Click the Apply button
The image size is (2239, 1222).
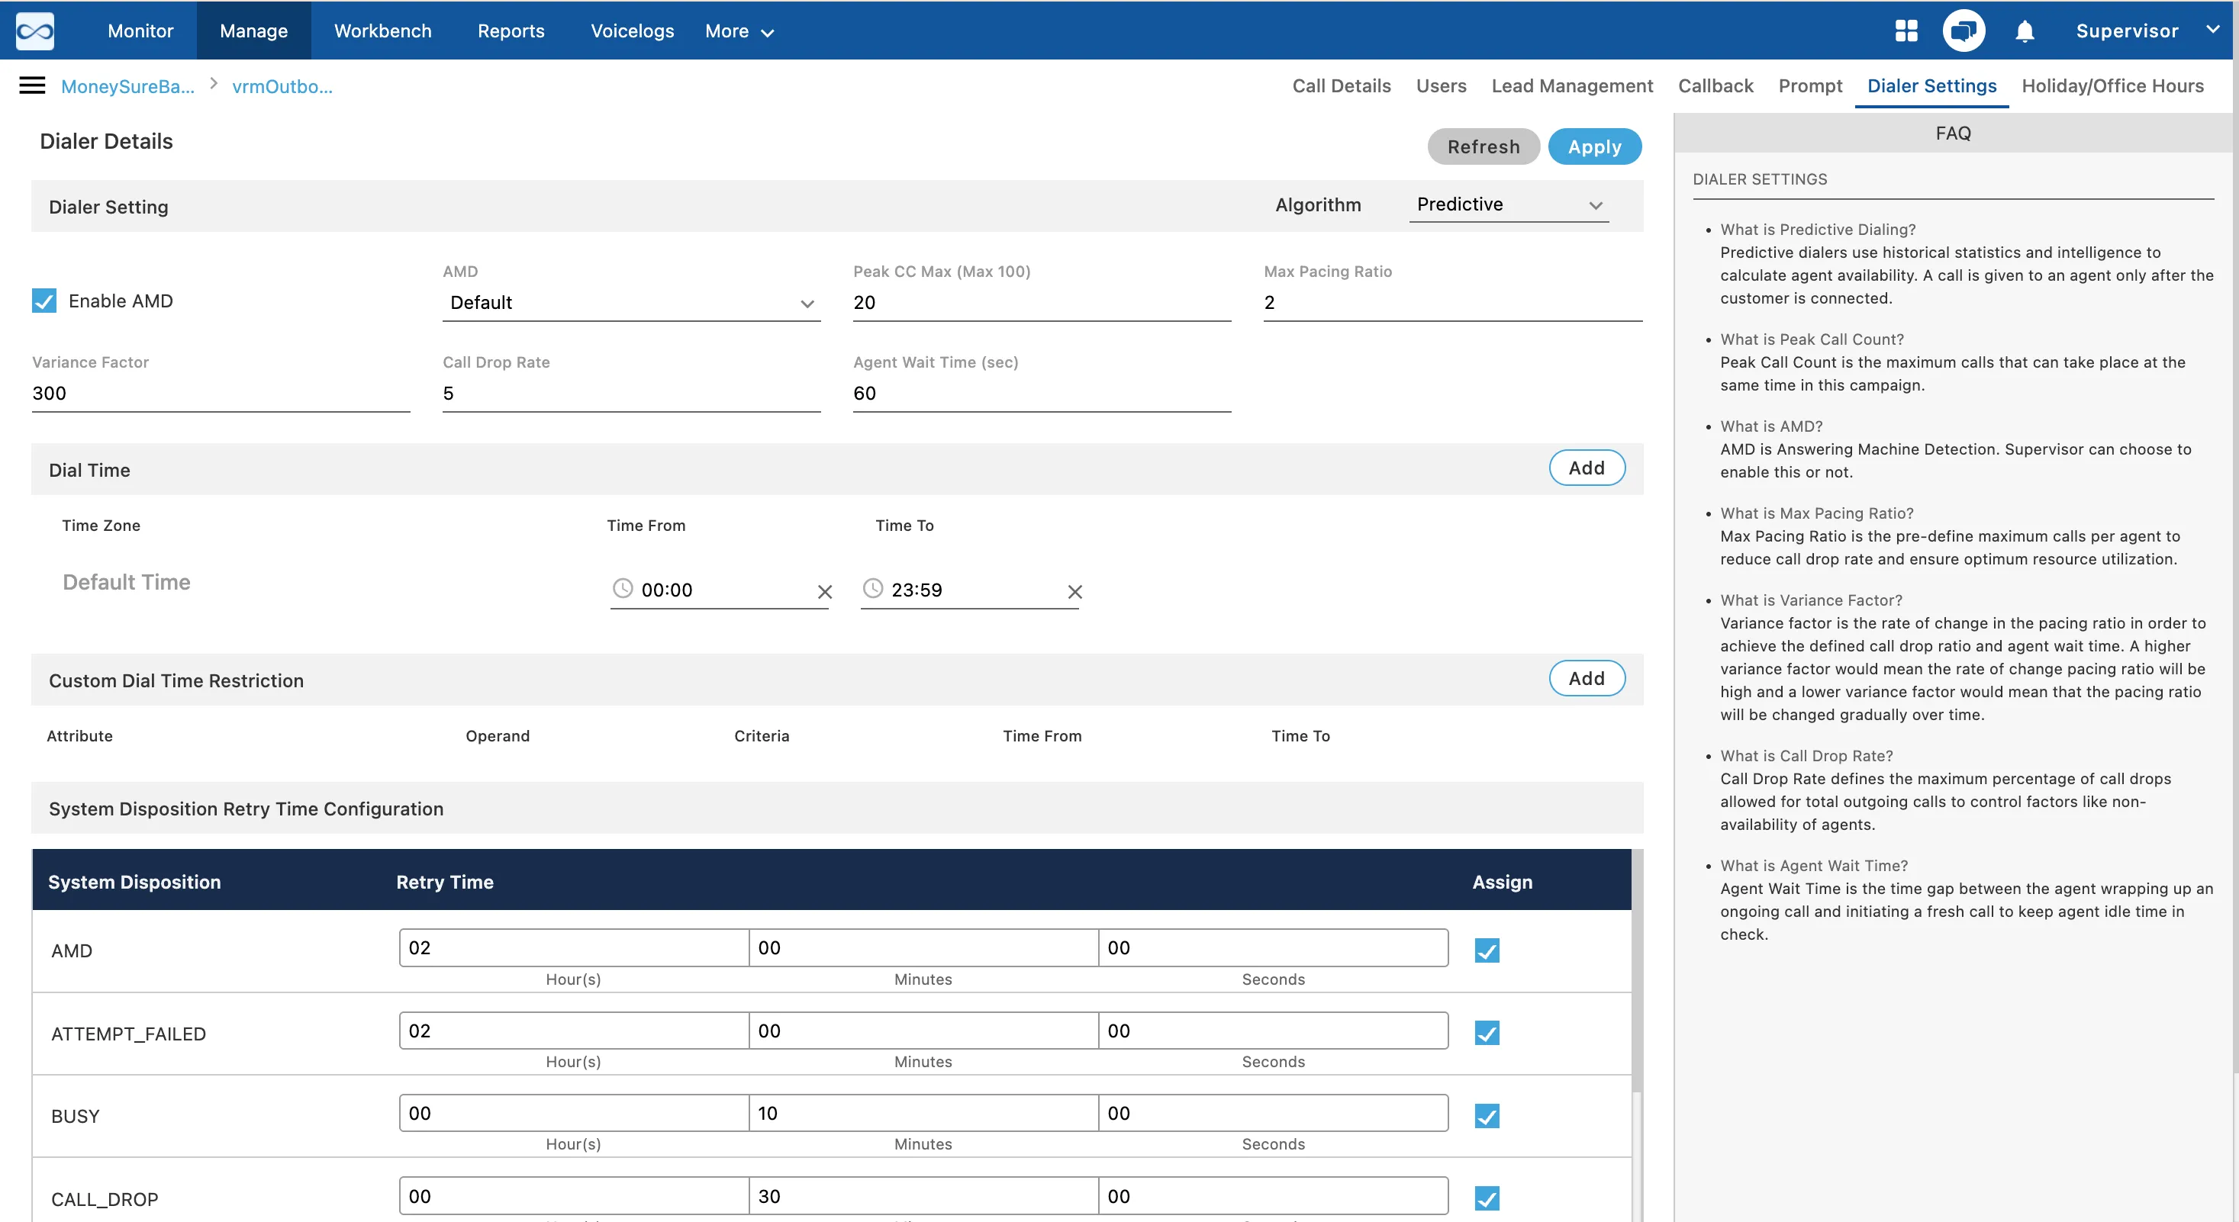tap(1594, 146)
